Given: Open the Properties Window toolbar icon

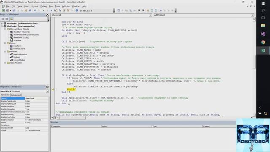Looking at the screenshot, I should [x=64, y=11].
